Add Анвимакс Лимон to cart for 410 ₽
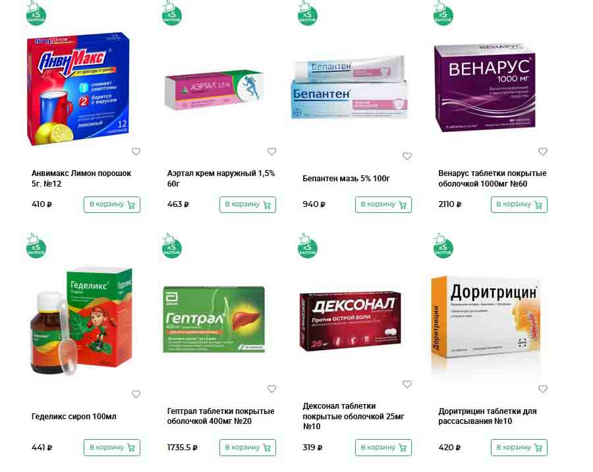The width and height of the screenshot is (593, 472). [x=112, y=204]
